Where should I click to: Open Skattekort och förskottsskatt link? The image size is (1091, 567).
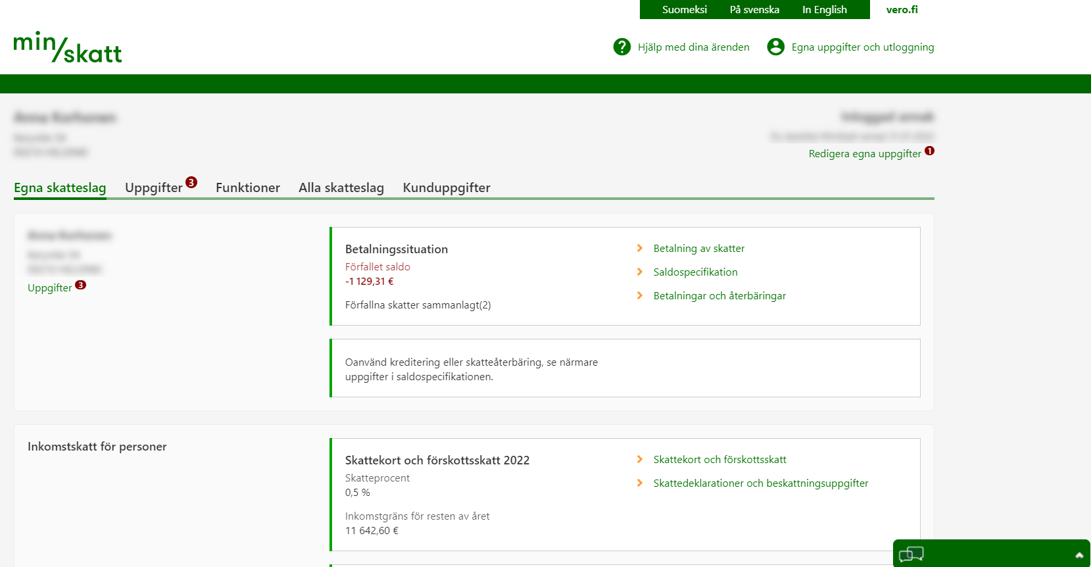click(x=719, y=460)
